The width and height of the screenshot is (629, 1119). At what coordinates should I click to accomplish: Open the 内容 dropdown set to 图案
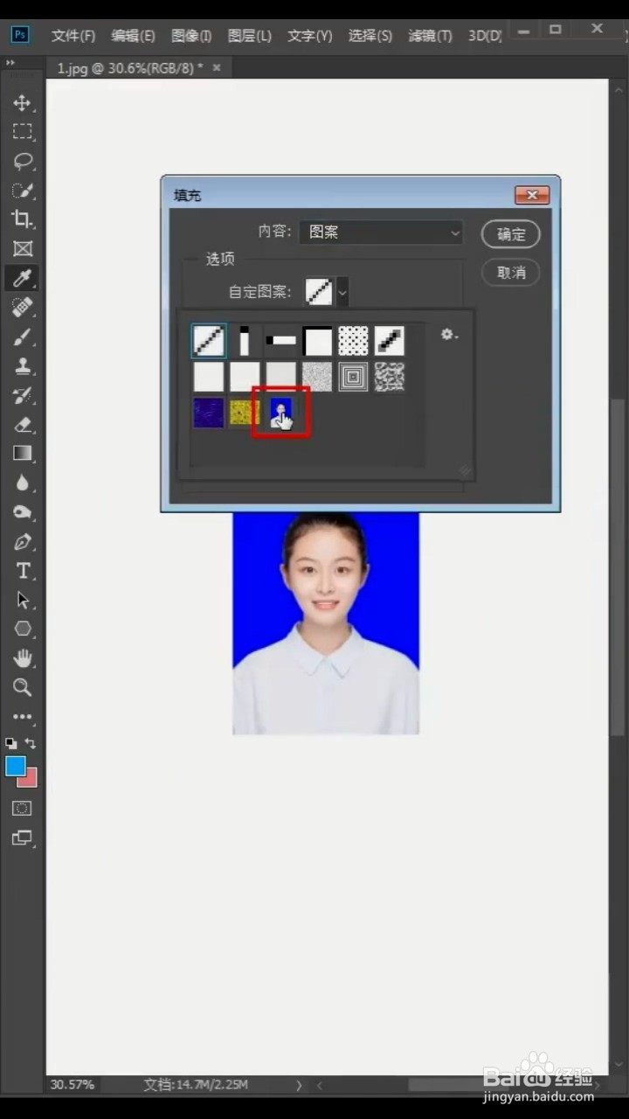tap(381, 233)
